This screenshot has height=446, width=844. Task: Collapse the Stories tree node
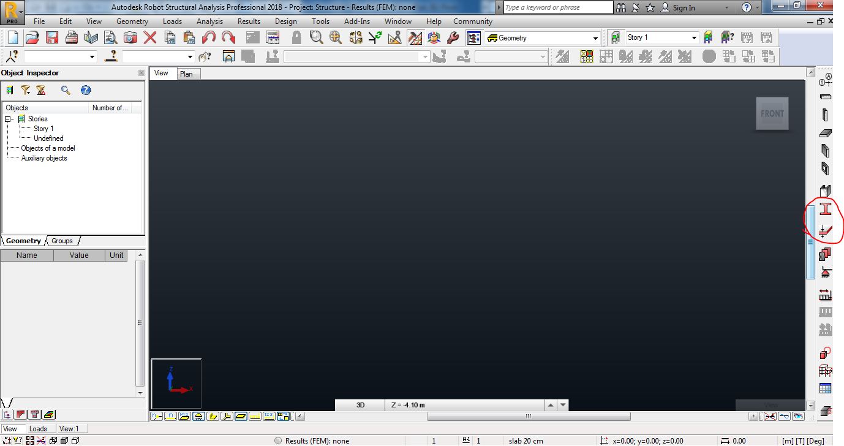coord(9,119)
